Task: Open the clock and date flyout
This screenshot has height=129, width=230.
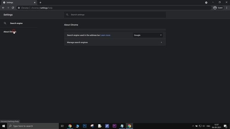Action: point(216,126)
